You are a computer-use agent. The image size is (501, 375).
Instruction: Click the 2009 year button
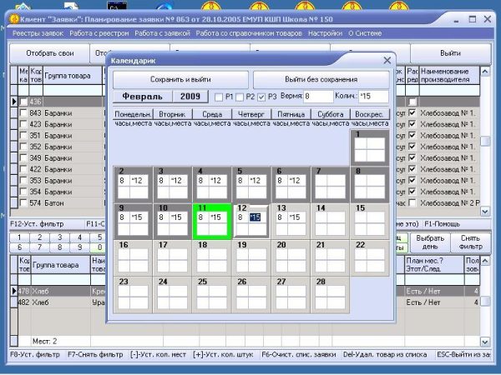coord(190,97)
